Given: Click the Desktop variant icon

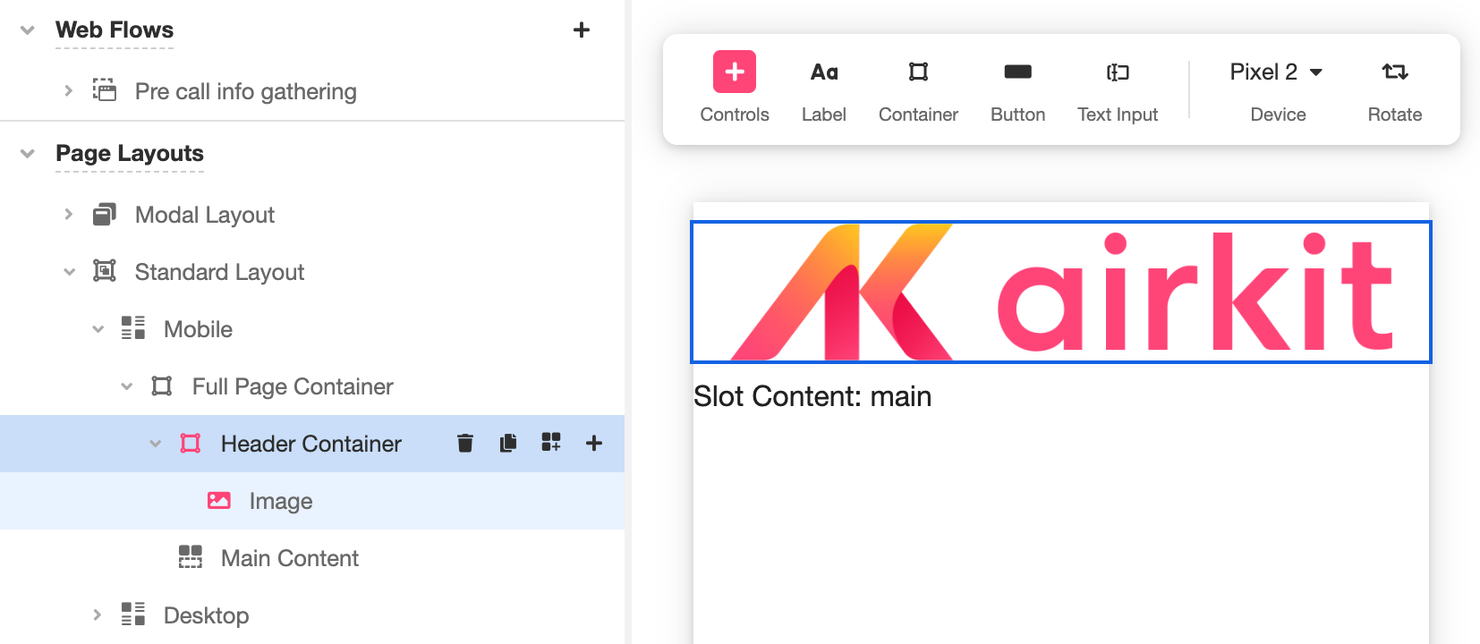Looking at the screenshot, I should click(x=133, y=614).
